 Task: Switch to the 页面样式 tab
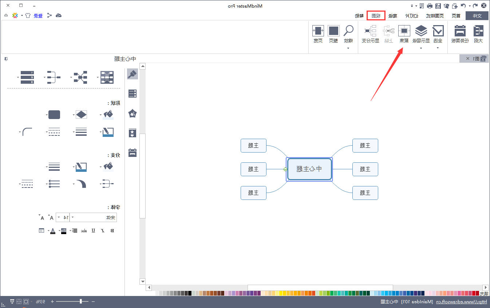[436, 16]
